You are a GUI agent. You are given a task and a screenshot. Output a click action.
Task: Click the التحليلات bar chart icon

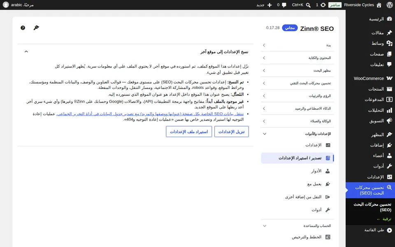[390, 110]
